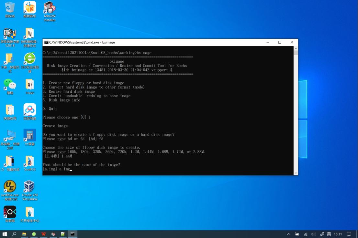Open the battery status tray icon

coord(297,234)
